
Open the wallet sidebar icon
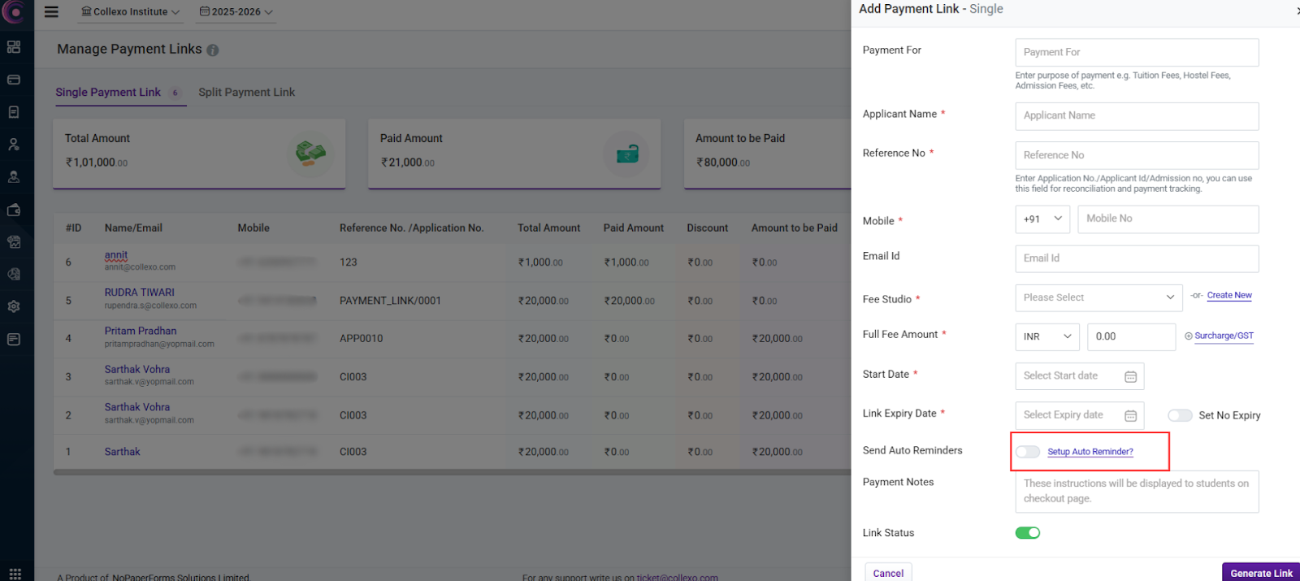pos(14,210)
